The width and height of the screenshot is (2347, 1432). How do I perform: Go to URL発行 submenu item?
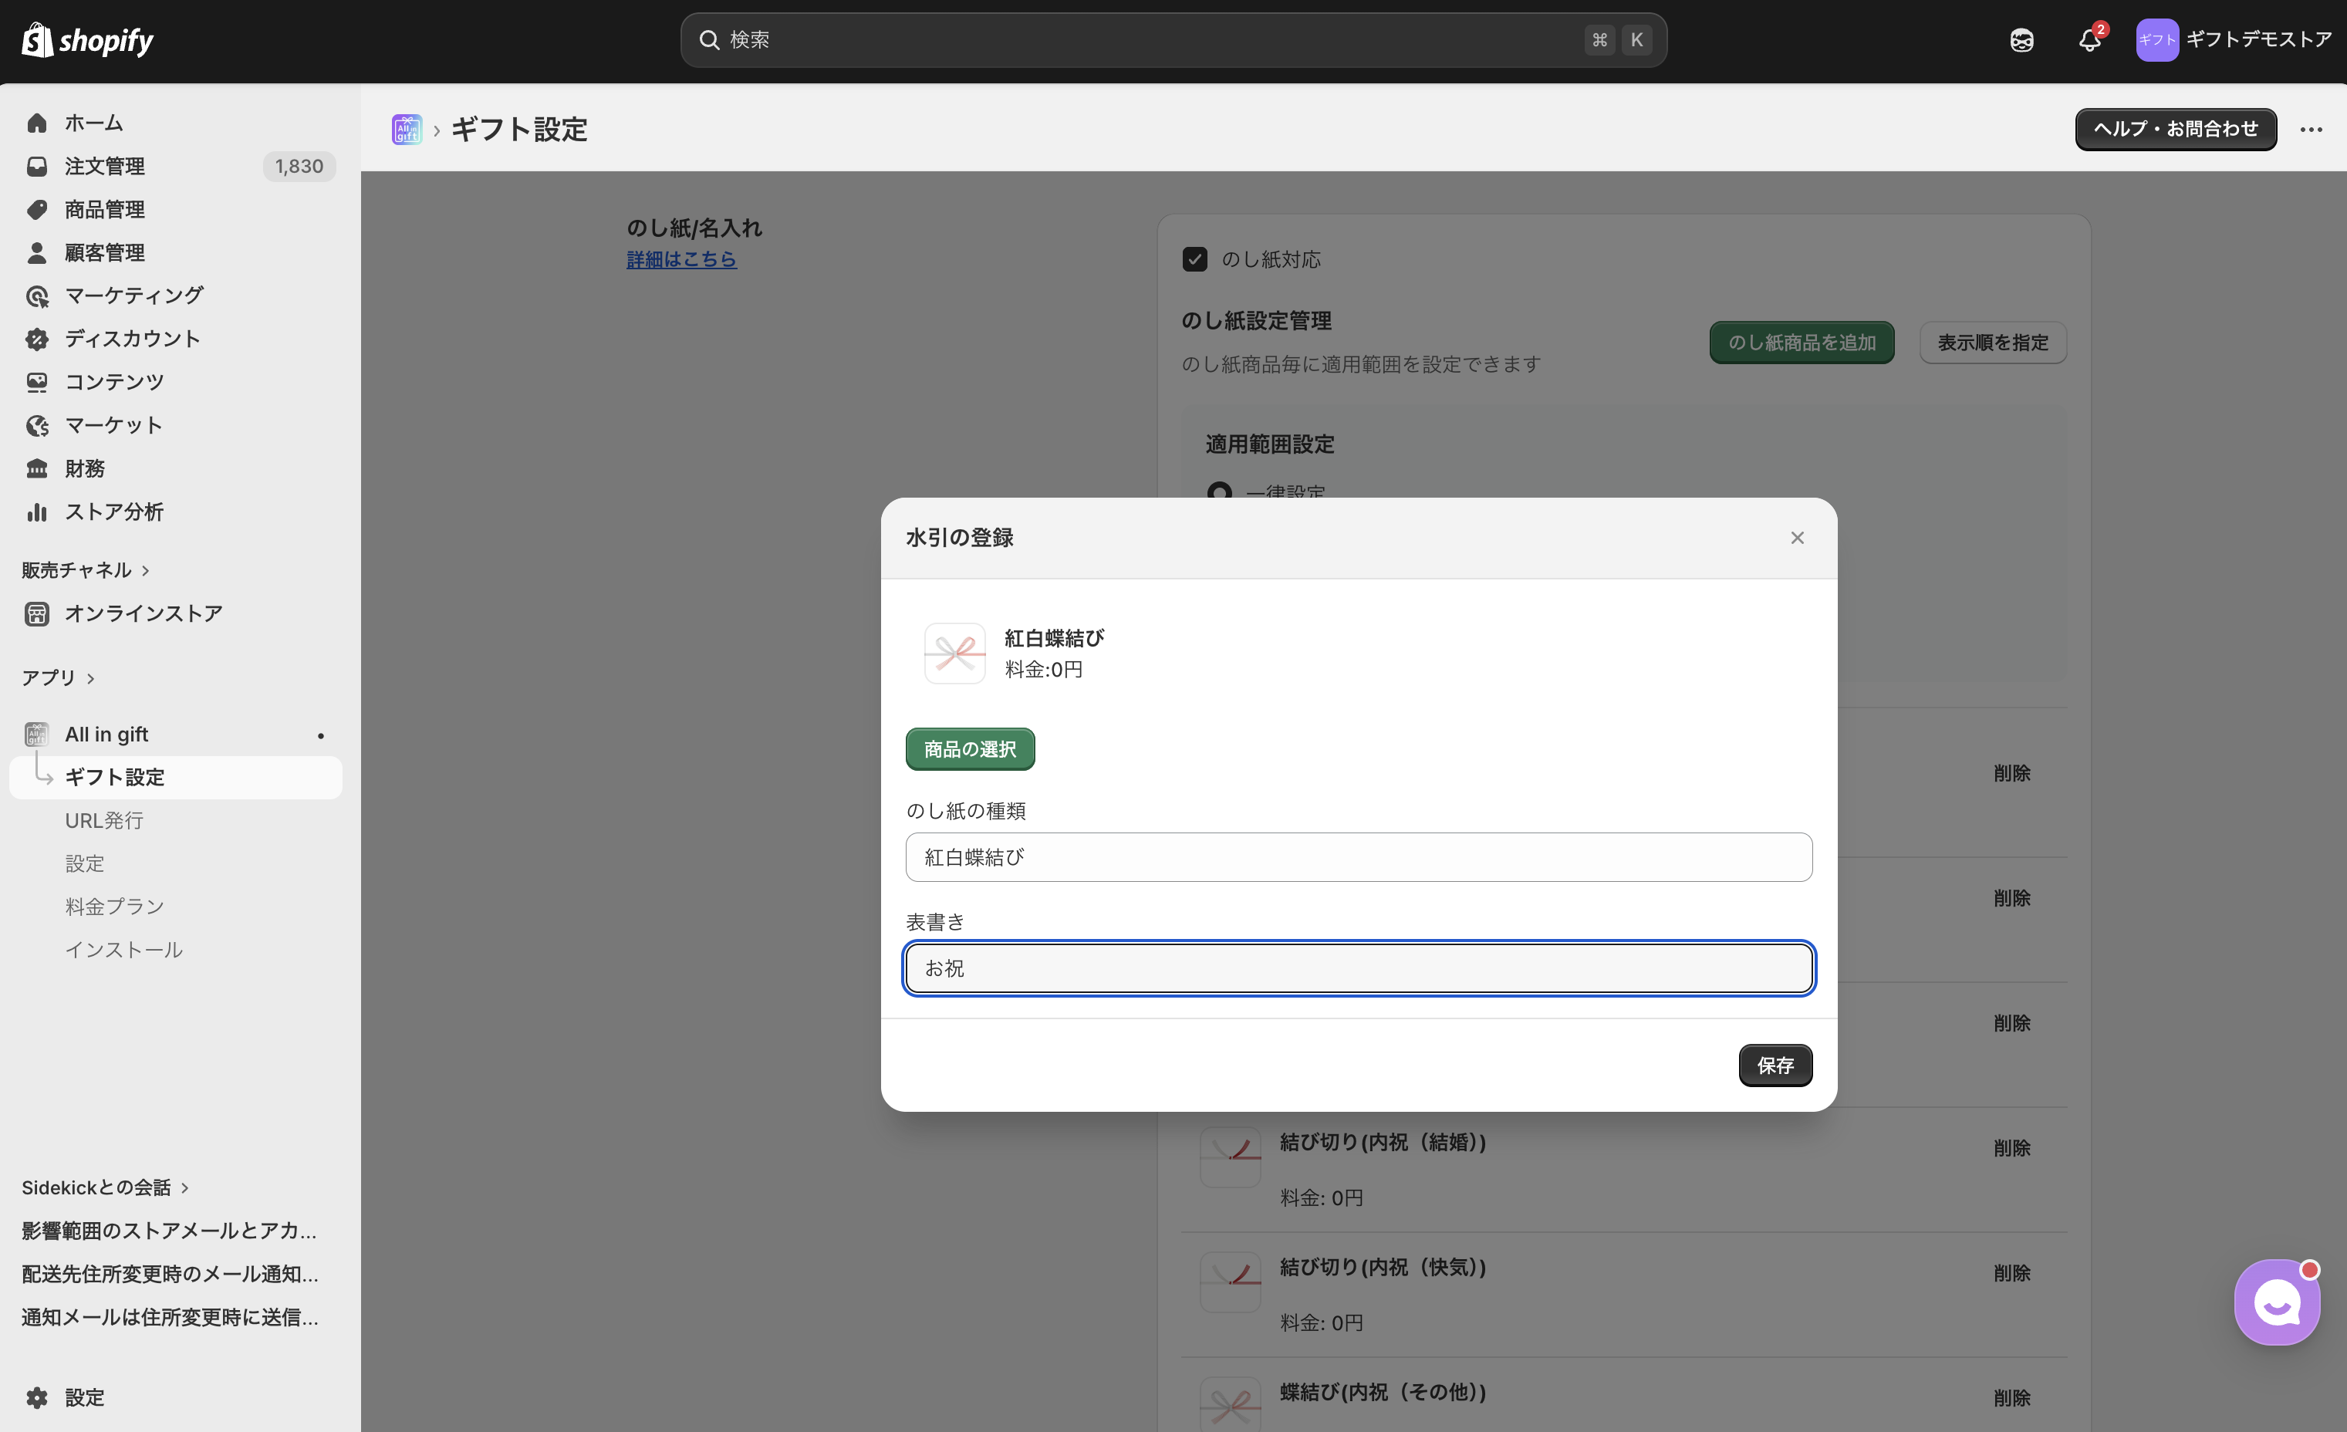pos(104,820)
